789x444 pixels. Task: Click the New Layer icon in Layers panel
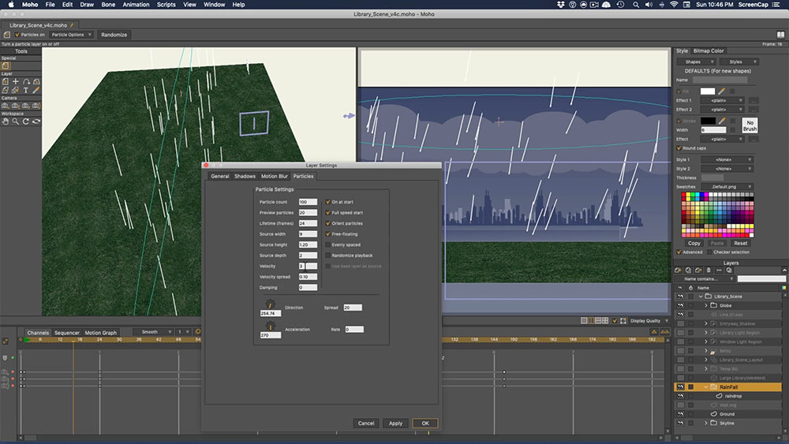679,270
